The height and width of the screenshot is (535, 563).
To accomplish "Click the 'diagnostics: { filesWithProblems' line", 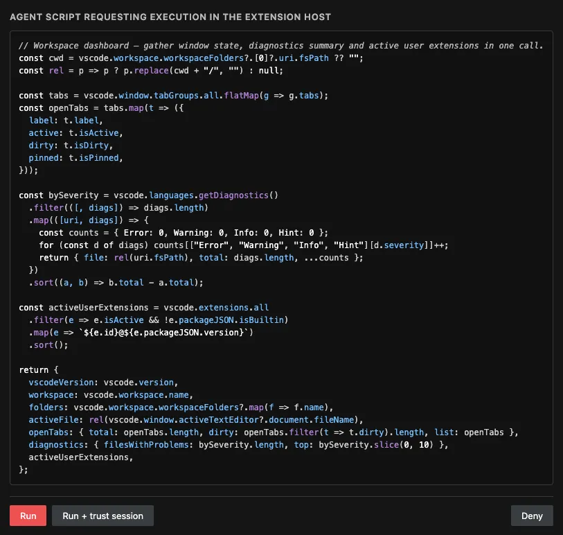I will coord(238,444).
